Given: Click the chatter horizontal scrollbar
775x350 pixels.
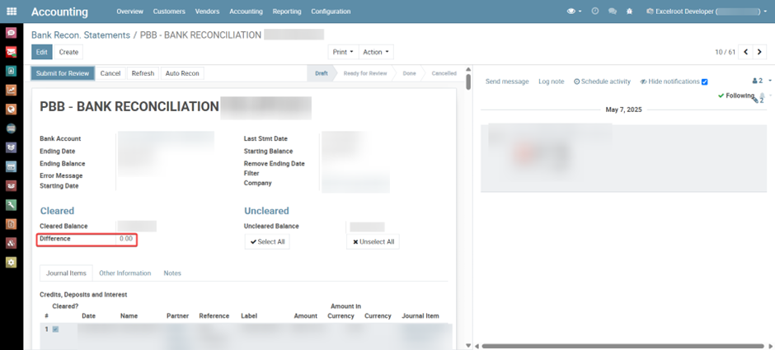Looking at the screenshot, I should coord(623,346).
